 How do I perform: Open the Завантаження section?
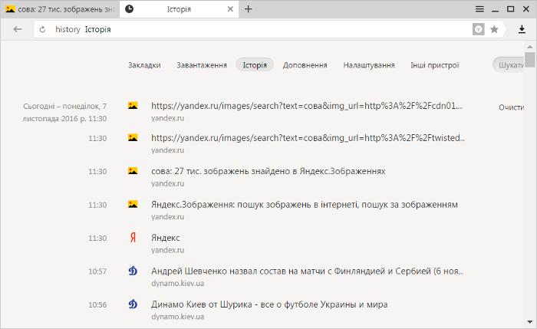[x=202, y=65]
